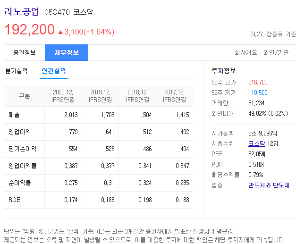The height and width of the screenshot is (244, 296).
Task: Open the 증권정보 tab
Action: click(25, 53)
